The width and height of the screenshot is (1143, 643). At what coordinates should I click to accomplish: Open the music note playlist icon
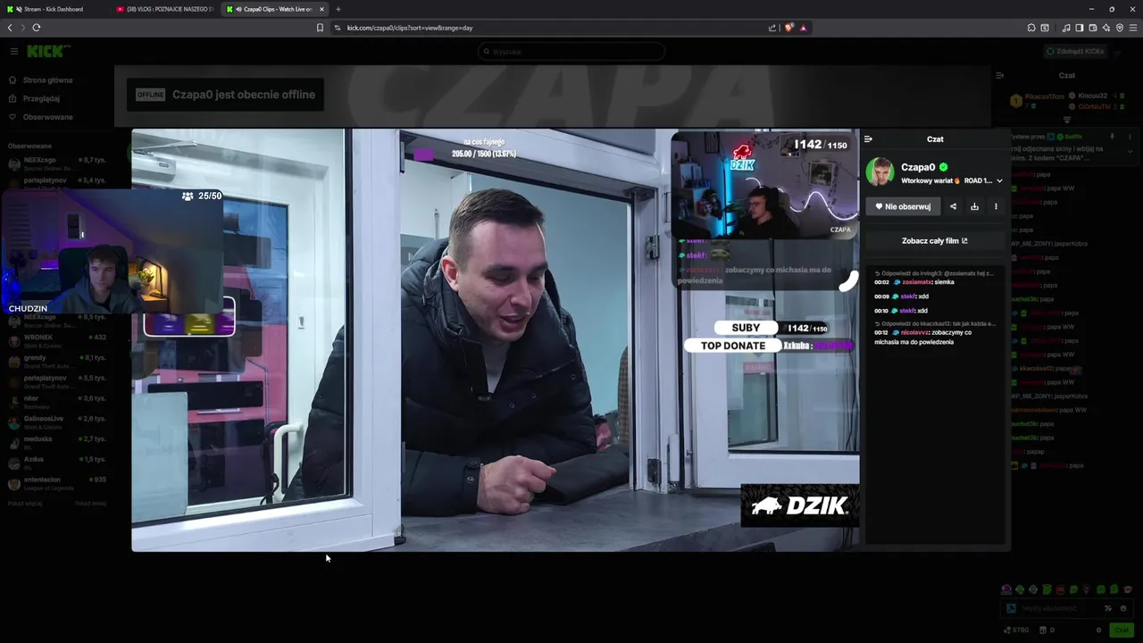(1066, 28)
